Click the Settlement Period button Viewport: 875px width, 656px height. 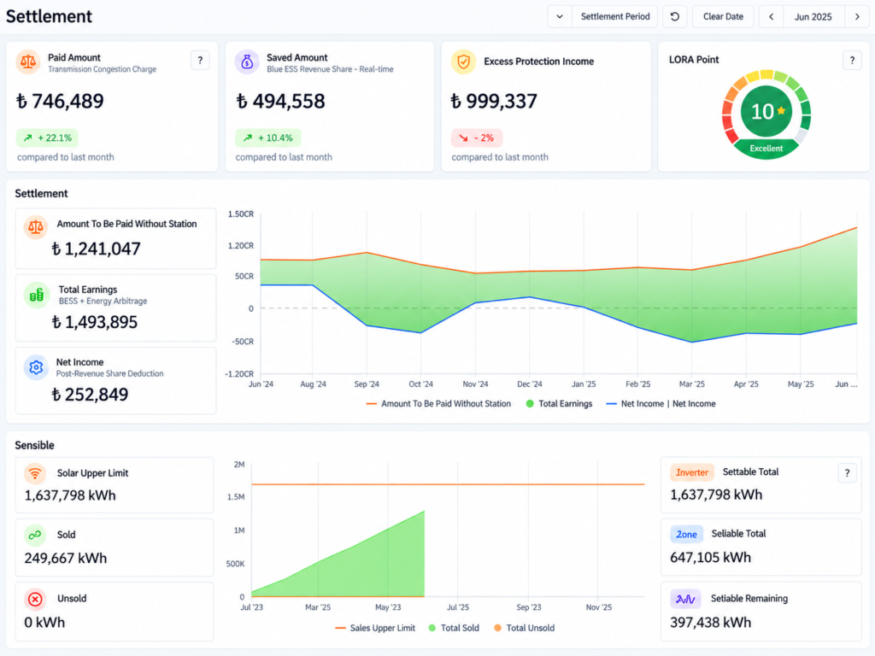click(615, 17)
